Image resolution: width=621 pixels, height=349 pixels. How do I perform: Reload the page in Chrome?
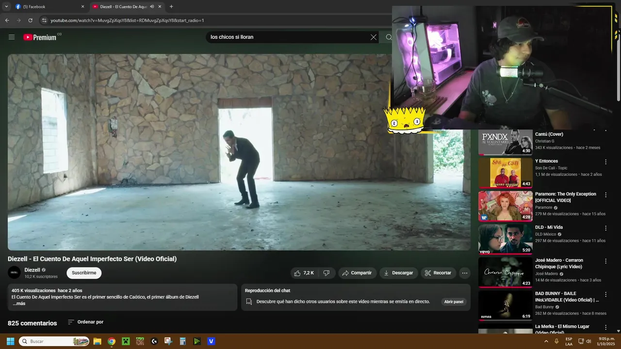[x=30, y=20]
